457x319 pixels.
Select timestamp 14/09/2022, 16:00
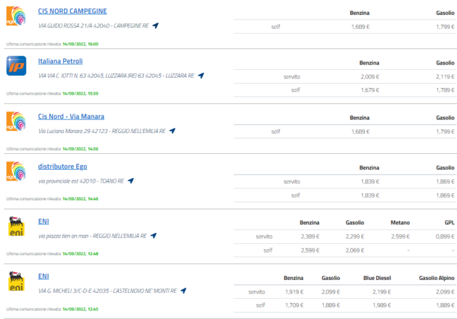(81, 44)
